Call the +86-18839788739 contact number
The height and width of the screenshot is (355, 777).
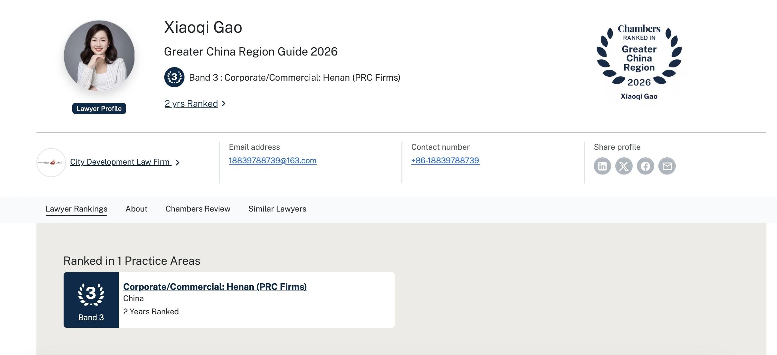[445, 161]
